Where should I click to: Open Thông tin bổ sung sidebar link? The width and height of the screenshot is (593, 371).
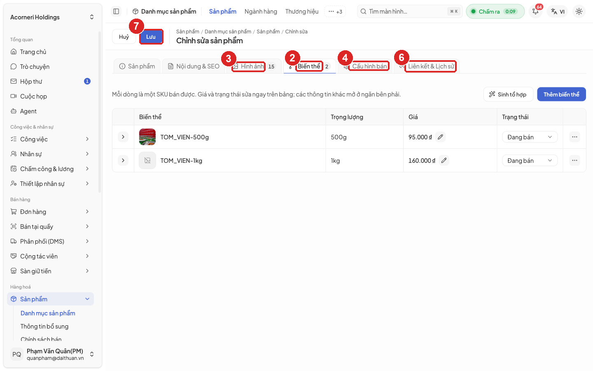point(44,326)
